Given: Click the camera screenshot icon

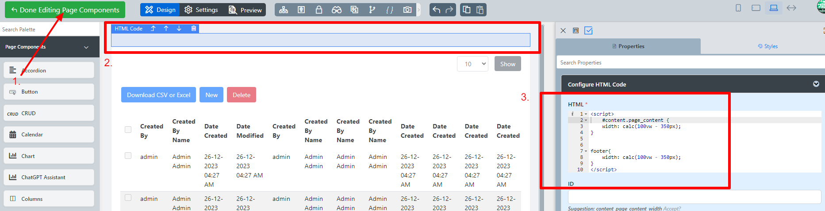Looking at the screenshot, I should tap(407, 10).
